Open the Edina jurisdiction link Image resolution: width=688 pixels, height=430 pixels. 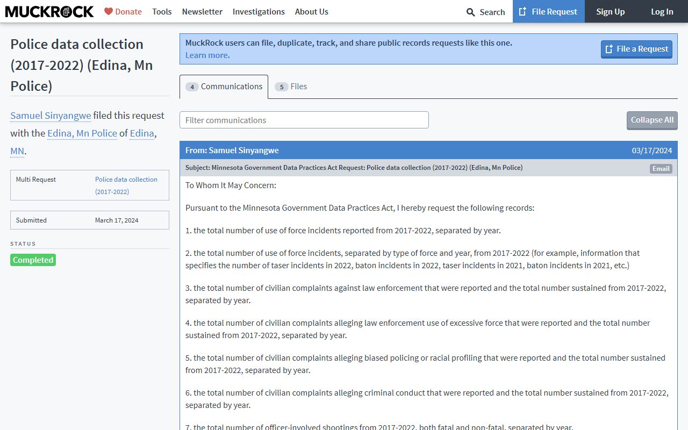click(142, 133)
